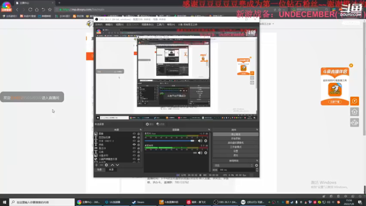Mute the 桌面音频 speaker icon
The width and height of the screenshot is (366, 206).
(200, 153)
